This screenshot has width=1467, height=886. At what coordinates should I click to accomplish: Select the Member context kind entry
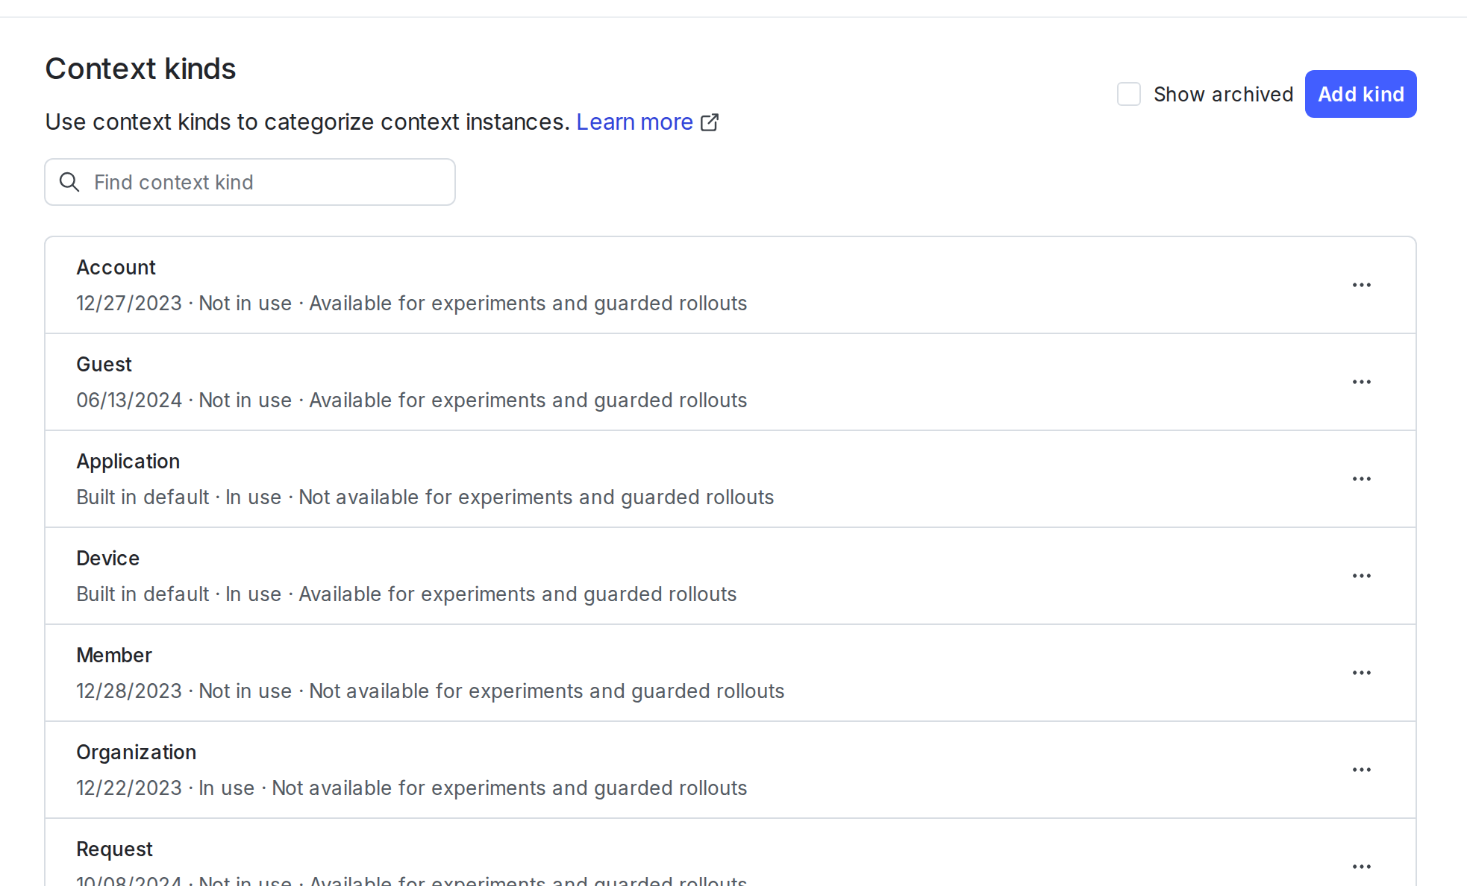522,672
